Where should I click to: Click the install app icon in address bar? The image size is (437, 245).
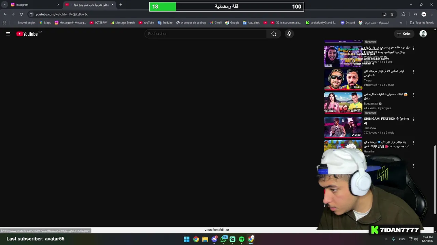(384, 14)
